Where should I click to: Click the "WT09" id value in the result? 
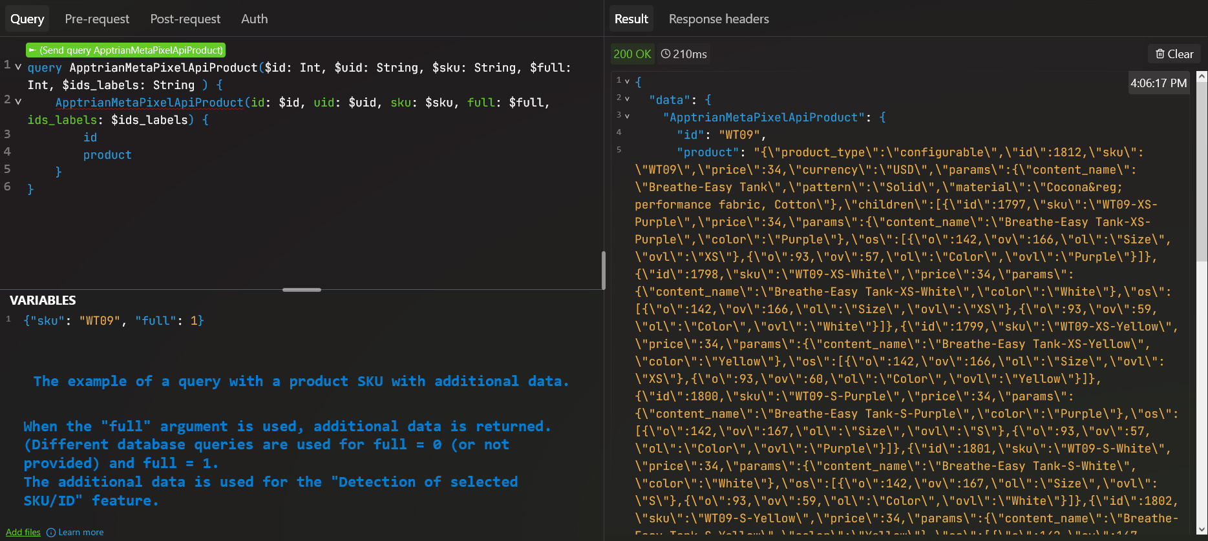click(739, 135)
